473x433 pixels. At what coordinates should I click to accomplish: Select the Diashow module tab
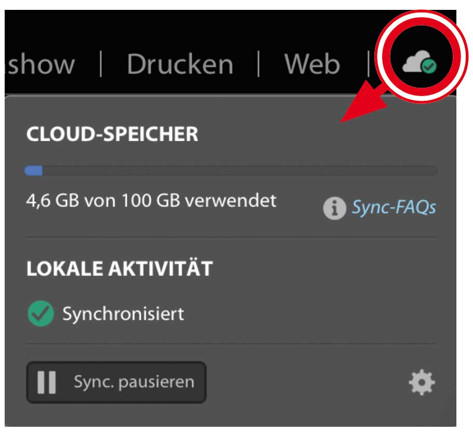pyautogui.click(x=40, y=64)
